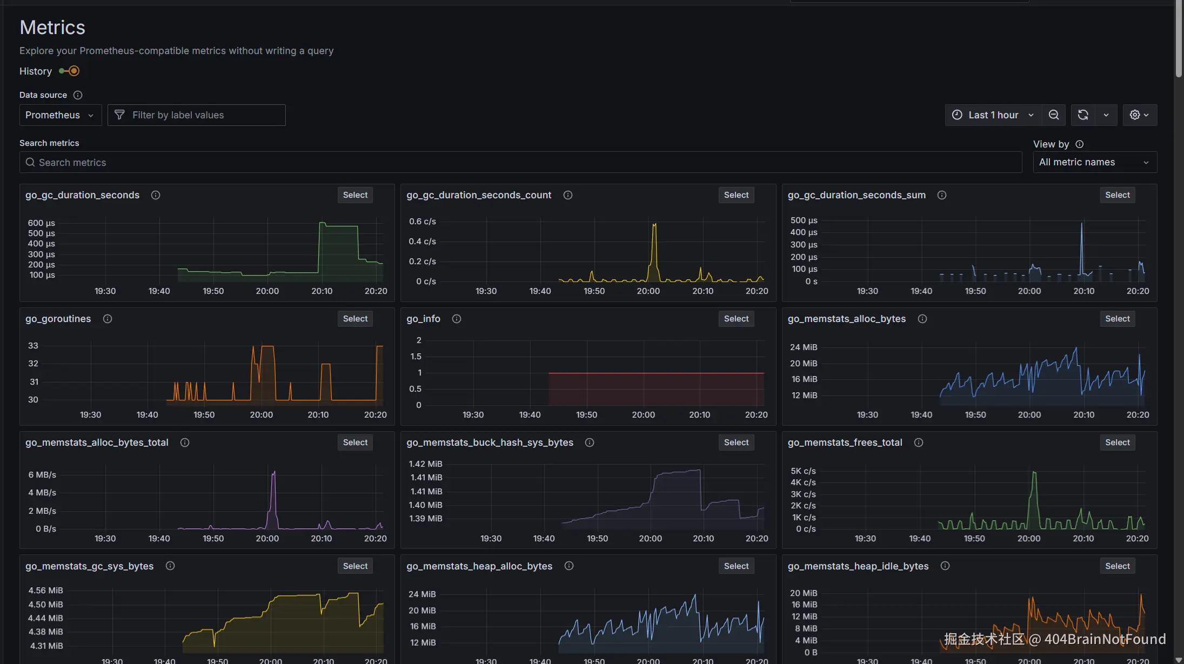Click info icon next to Data source
Screen dimensions: 1184x664
coord(78,95)
